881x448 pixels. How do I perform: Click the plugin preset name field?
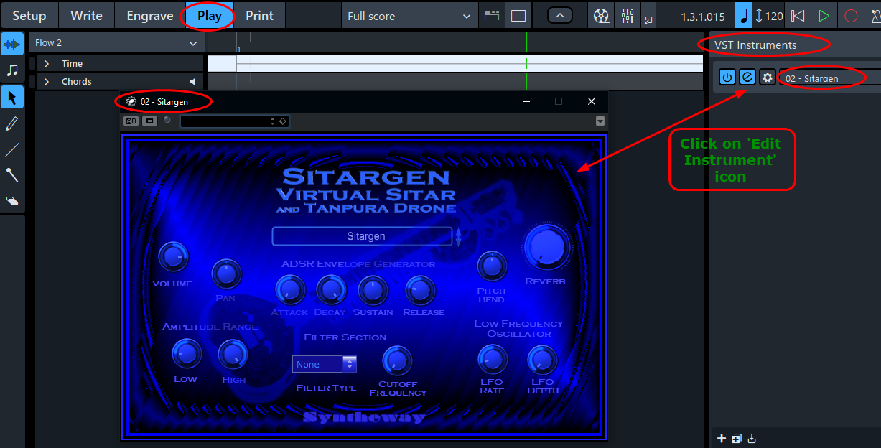(224, 121)
